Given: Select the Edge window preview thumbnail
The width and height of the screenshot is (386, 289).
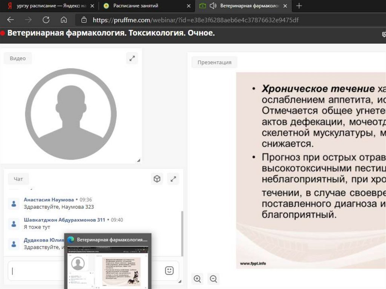Looking at the screenshot, I should coord(108,264).
